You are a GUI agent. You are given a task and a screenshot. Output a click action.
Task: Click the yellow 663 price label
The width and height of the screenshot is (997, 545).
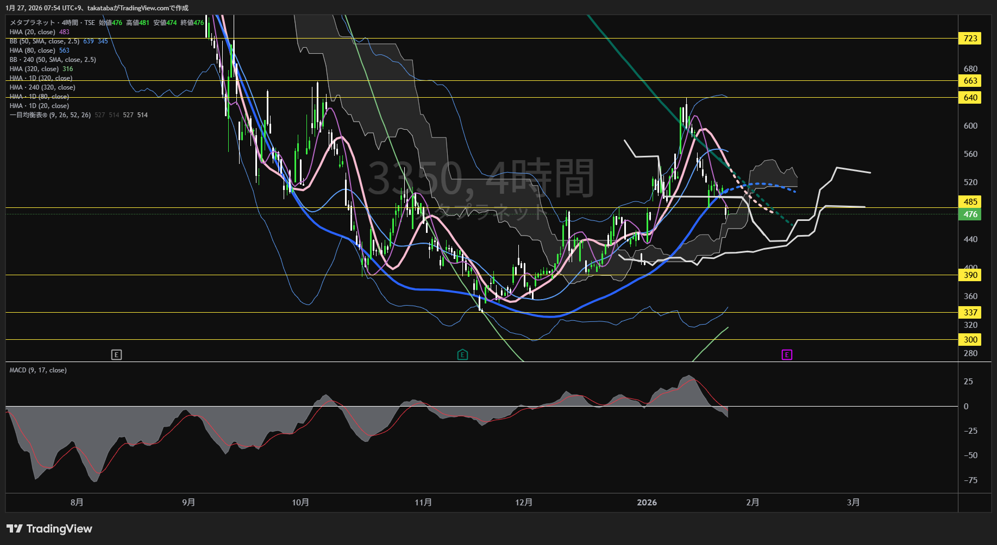point(970,81)
